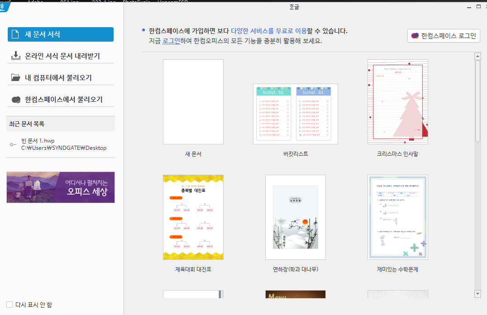487x315 pixels.
Task: Open the 온라인 서식 문서 내려받기 menu
Action: point(62,56)
